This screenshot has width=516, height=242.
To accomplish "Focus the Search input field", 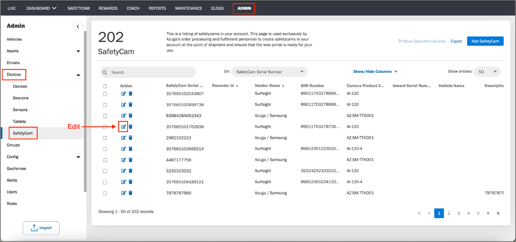I will pos(148,72).
